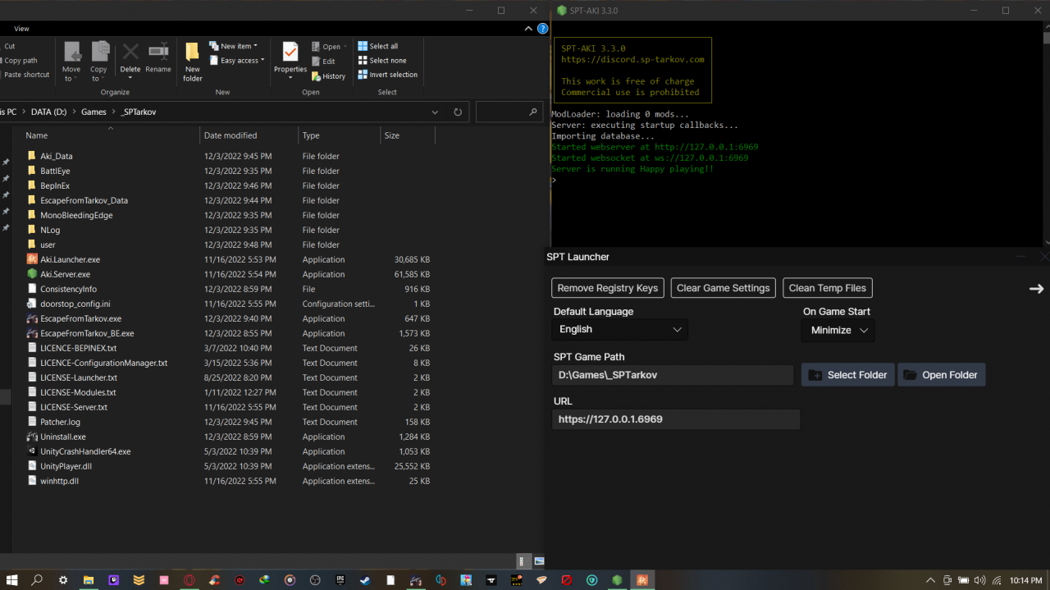The image size is (1050, 590).
Task: Click the URL input field
Action: (x=676, y=419)
